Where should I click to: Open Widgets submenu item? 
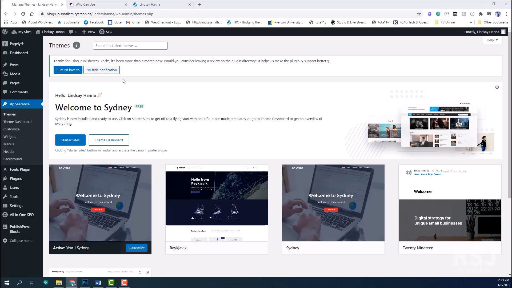[x=10, y=137]
